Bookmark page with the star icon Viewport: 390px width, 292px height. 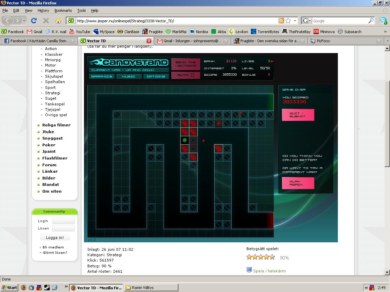pos(288,21)
